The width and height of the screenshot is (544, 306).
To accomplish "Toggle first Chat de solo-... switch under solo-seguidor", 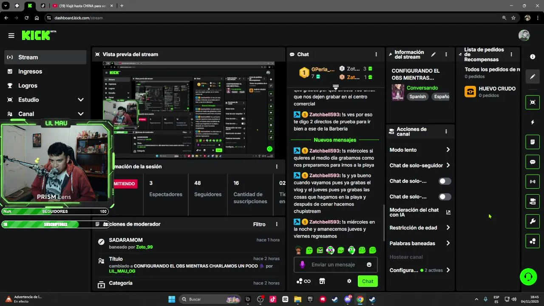I will [445, 181].
